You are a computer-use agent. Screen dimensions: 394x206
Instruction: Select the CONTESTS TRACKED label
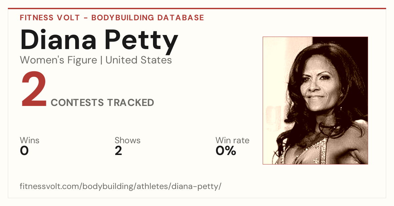[102, 103]
